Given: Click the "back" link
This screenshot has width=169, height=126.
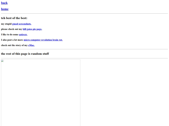Looking at the screenshot, I should point(4,3).
